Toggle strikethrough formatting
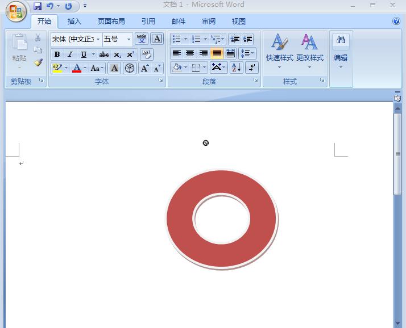Screen dimensions: 406x328 click(104, 54)
